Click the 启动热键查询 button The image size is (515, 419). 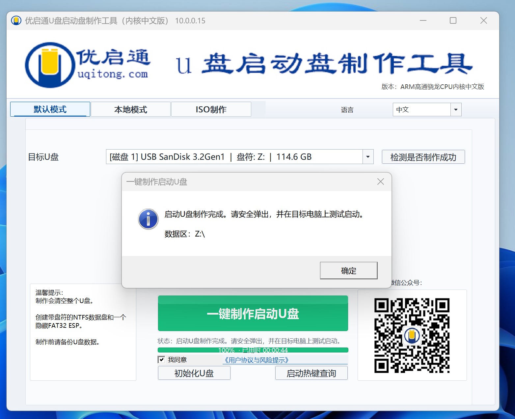click(x=311, y=373)
